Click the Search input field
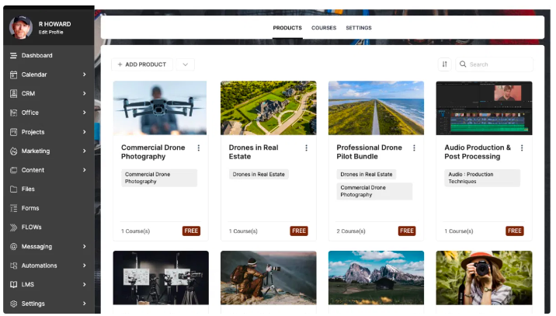This screenshot has height=316, width=556. [x=497, y=64]
